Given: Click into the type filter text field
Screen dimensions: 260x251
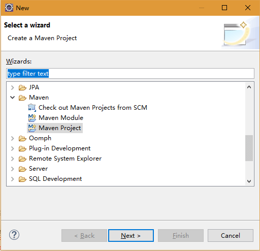Looking at the screenshot, I should tap(130, 74).
